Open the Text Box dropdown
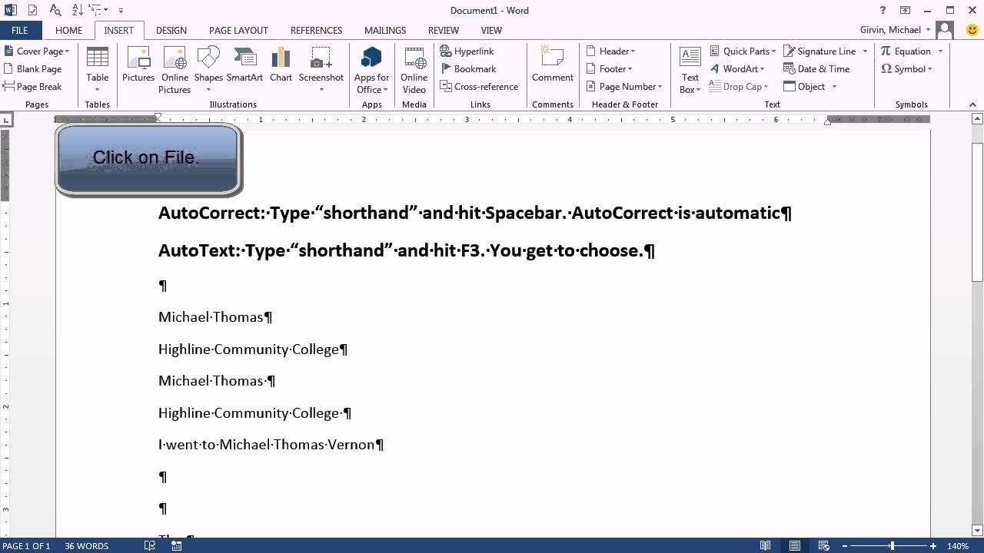Viewport: 984px width, 553px height. 690,70
